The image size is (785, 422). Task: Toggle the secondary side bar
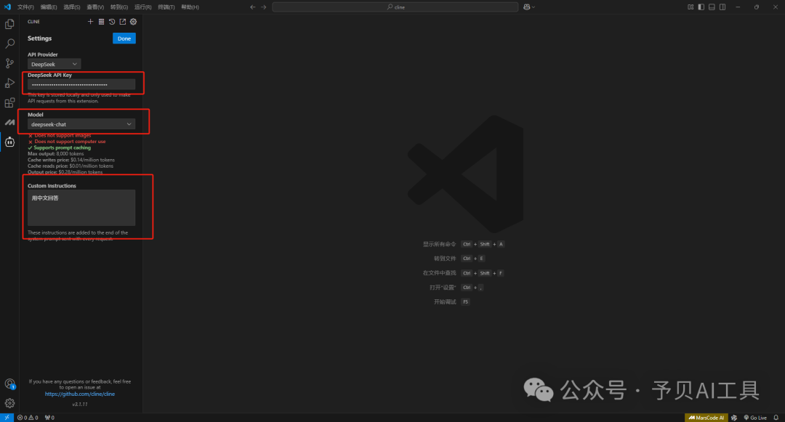[722, 7]
